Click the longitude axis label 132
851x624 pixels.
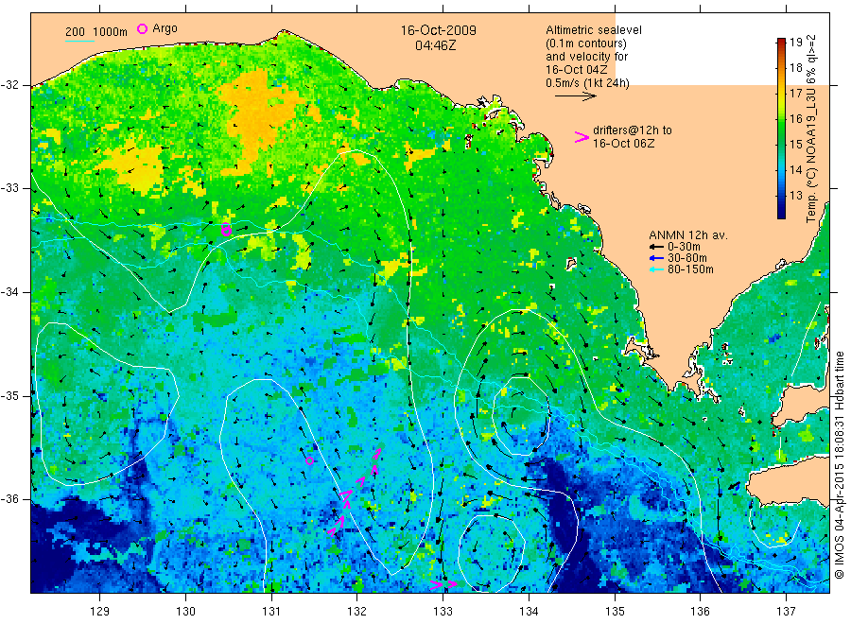(x=356, y=612)
